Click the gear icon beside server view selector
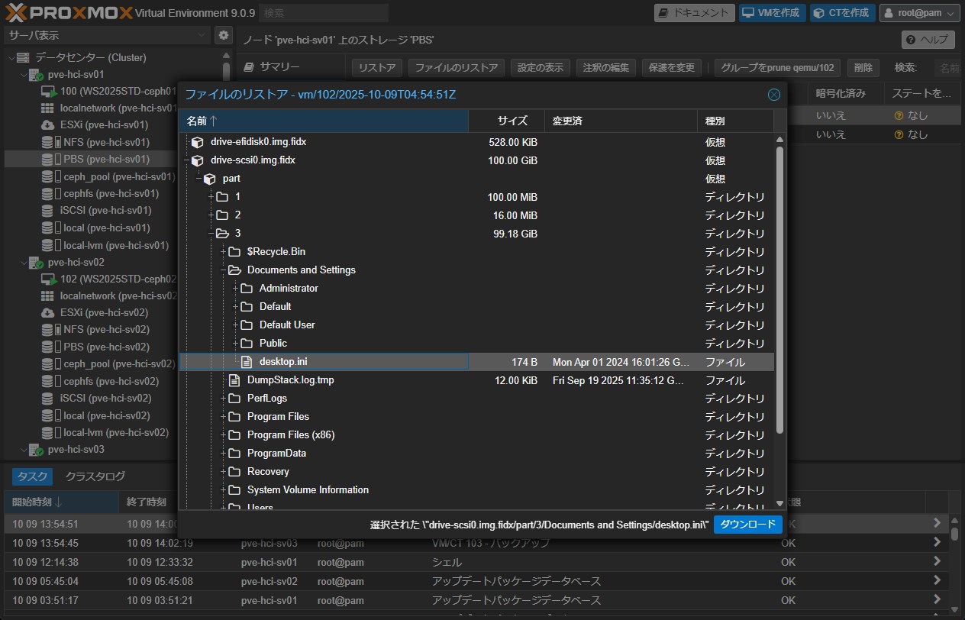 click(x=223, y=35)
